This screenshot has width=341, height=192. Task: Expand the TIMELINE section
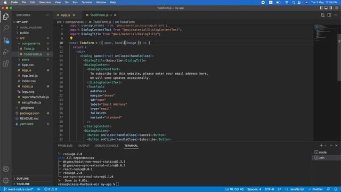pos(23,184)
